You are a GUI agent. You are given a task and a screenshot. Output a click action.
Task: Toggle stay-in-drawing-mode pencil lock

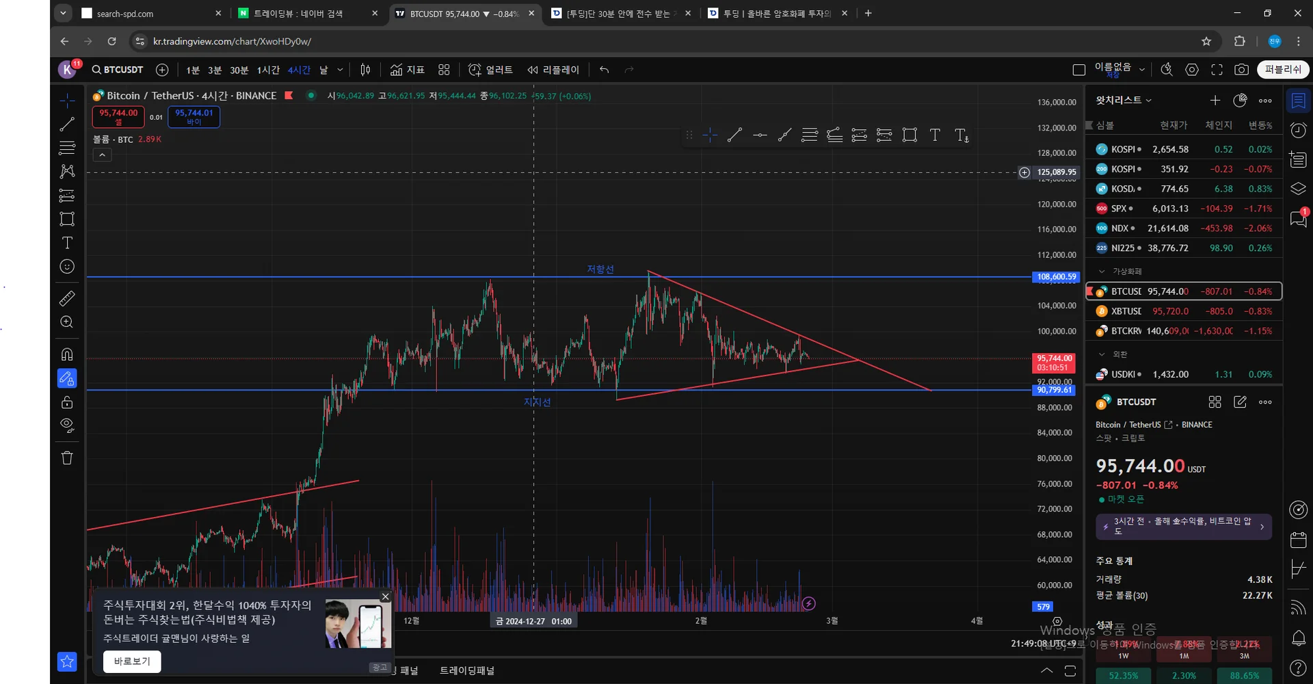point(67,378)
